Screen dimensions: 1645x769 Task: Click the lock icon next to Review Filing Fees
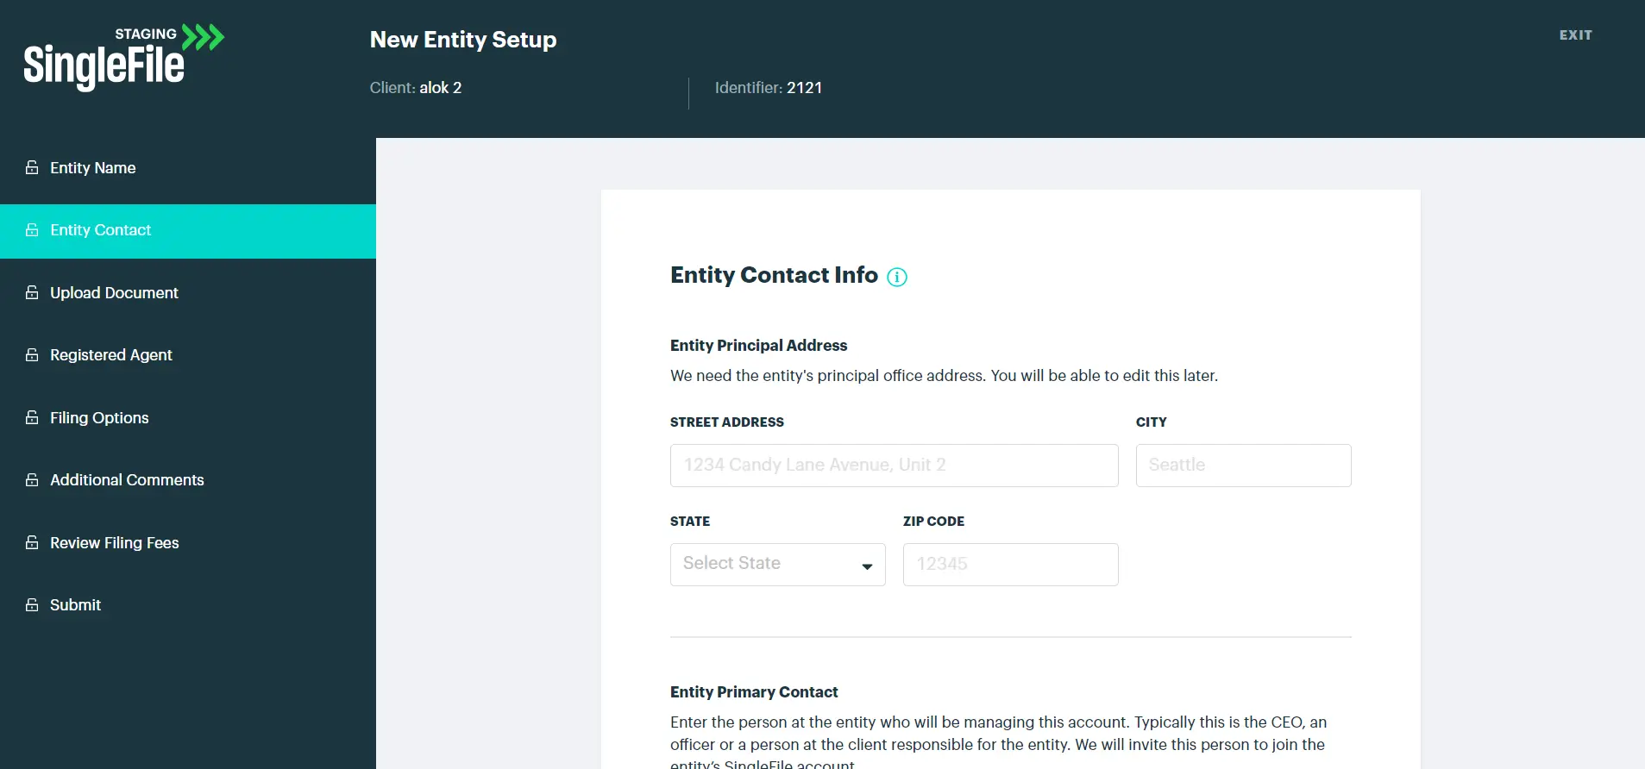pyautogui.click(x=32, y=542)
